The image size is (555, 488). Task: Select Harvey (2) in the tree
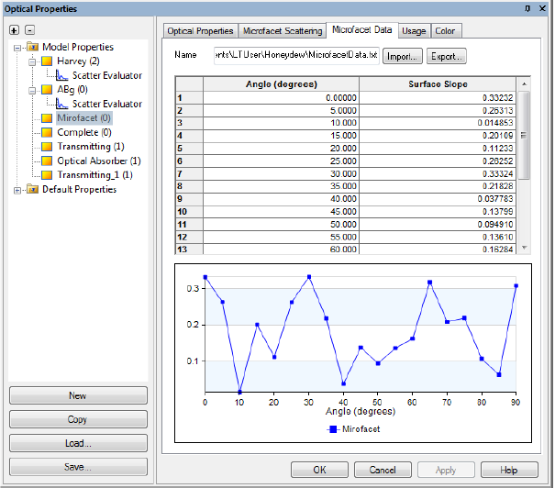tap(78, 61)
